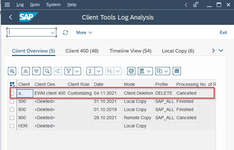Click the Client column header
This screenshot has height=150, width=234.
coord(25,84)
